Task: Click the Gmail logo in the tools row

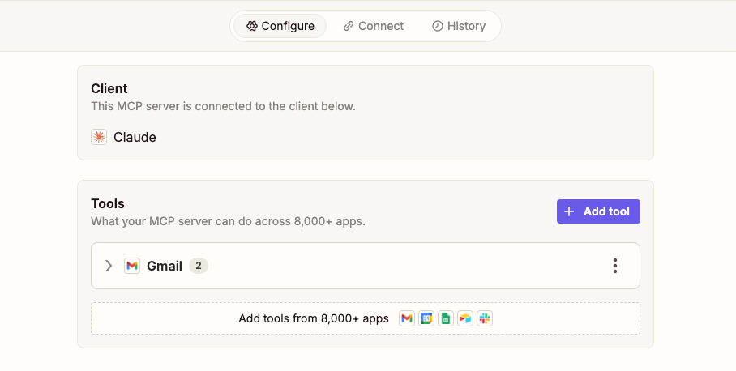Action: point(132,266)
